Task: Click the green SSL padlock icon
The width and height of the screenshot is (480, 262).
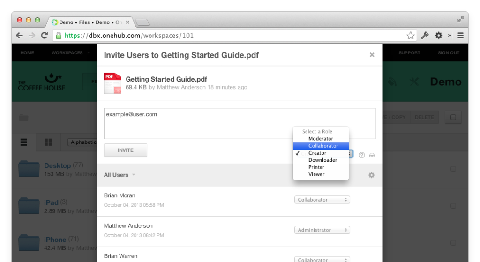Action: 59,36
